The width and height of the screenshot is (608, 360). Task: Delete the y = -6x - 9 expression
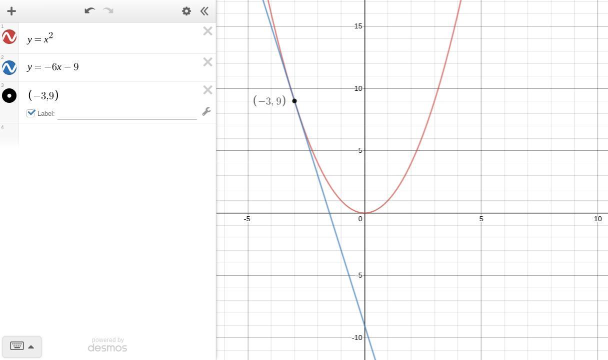pyautogui.click(x=208, y=62)
